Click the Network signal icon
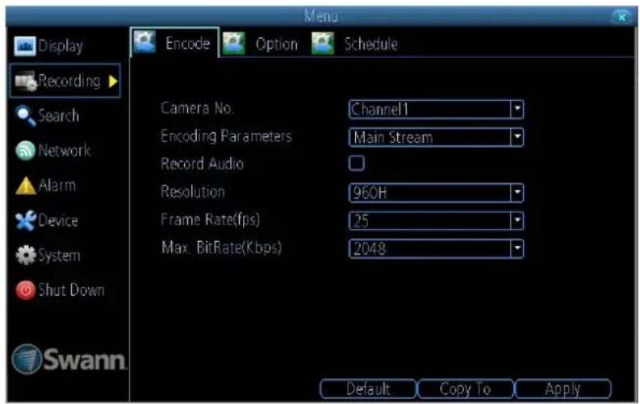This screenshot has width=640, height=404. 25,151
